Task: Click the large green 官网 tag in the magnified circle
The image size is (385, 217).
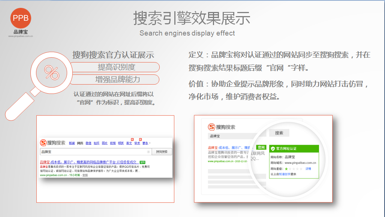Action: (261, 147)
